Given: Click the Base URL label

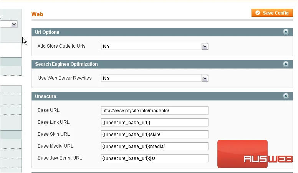Looking at the screenshot, I should pyautogui.click(x=48, y=110).
